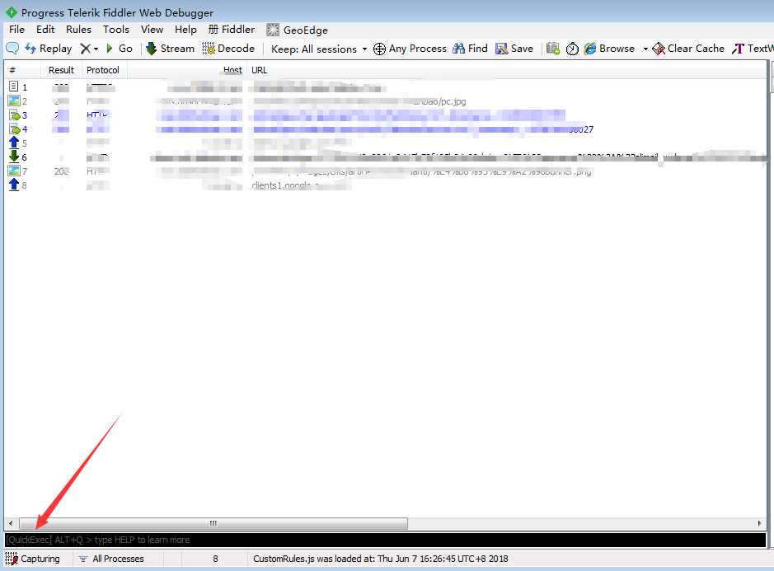This screenshot has width=774, height=571.
Task: Click Clear Cache in the toolbar
Action: click(688, 49)
